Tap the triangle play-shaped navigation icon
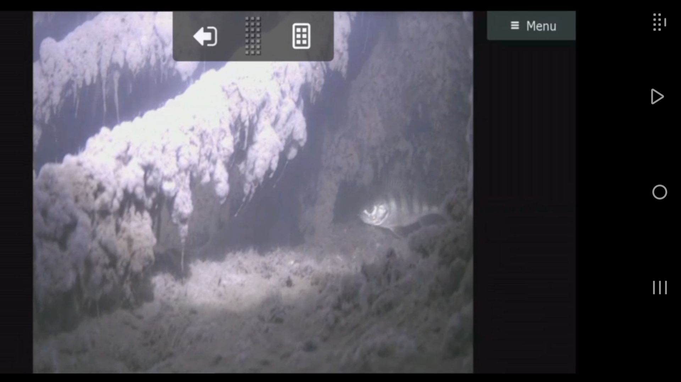The width and height of the screenshot is (681, 382). tap(657, 96)
